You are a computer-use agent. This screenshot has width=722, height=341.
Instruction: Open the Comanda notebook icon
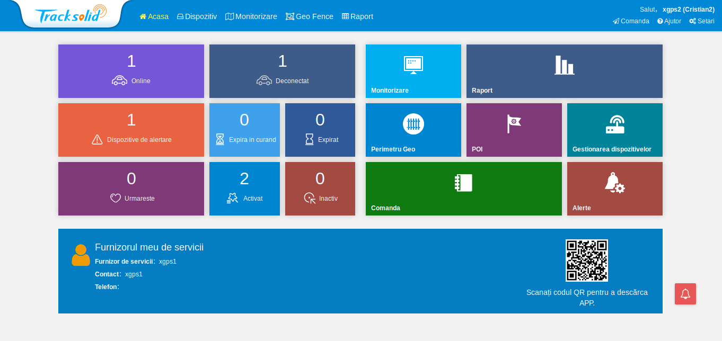463,183
